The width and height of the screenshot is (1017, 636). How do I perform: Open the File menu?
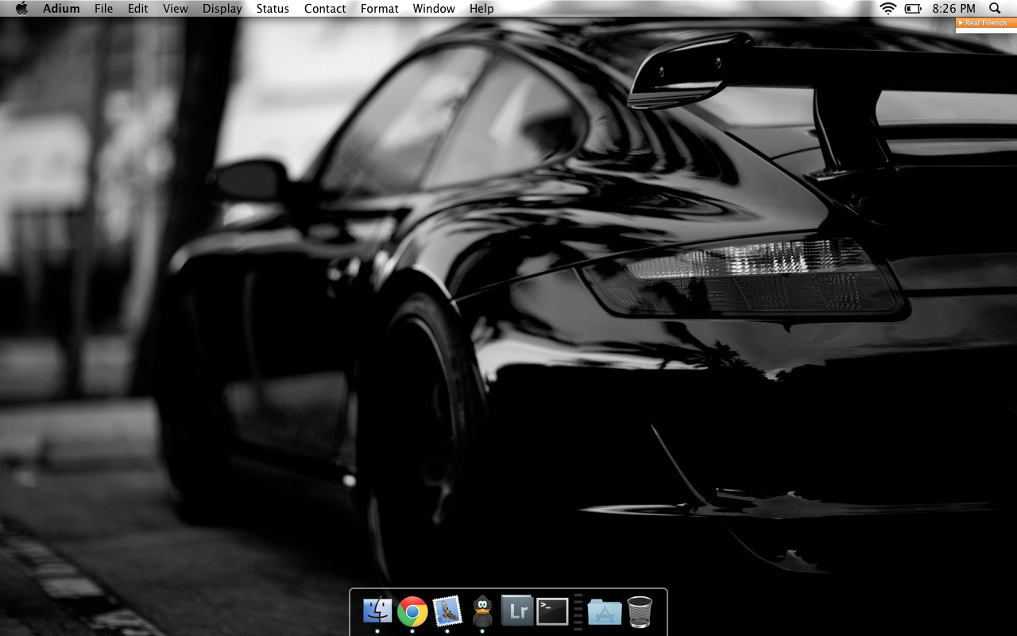103,9
